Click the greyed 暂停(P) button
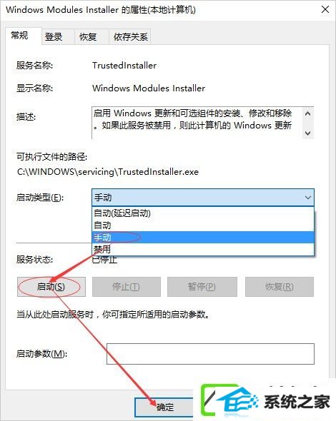Image resolution: width=336 pixels, height=421 pixels. 202,287
